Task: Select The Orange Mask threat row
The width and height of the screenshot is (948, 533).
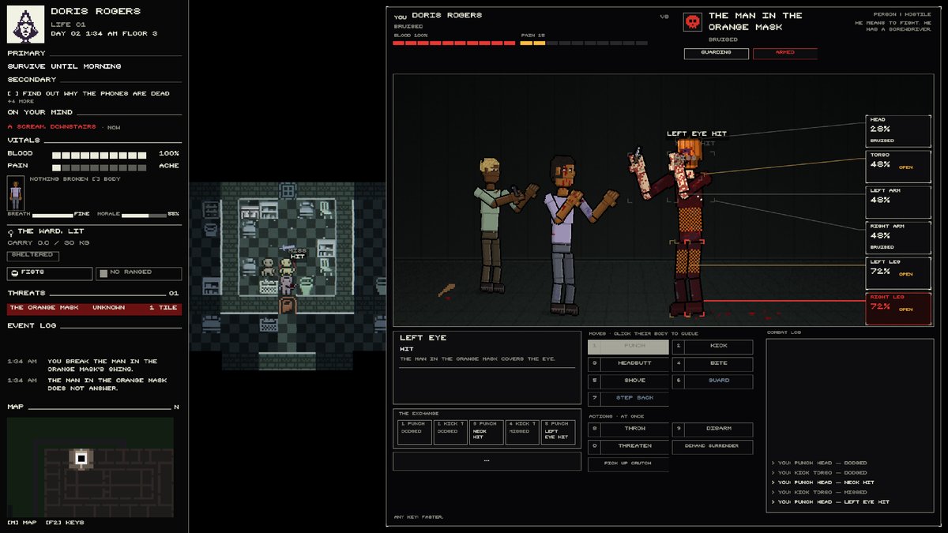Action: coord(95,308)
